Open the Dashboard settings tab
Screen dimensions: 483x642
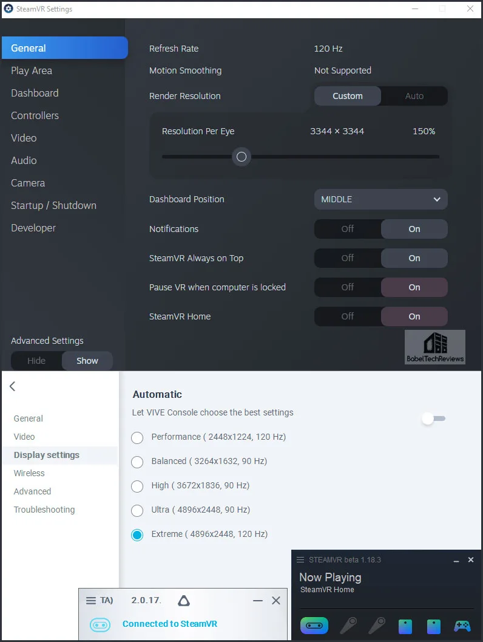(35, 93)
